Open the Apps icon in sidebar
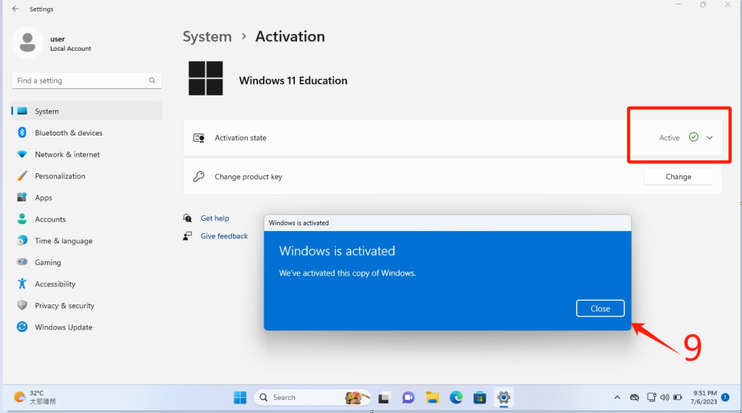The height and width of the screenshot is (413, 742). [x=22, y=198]
